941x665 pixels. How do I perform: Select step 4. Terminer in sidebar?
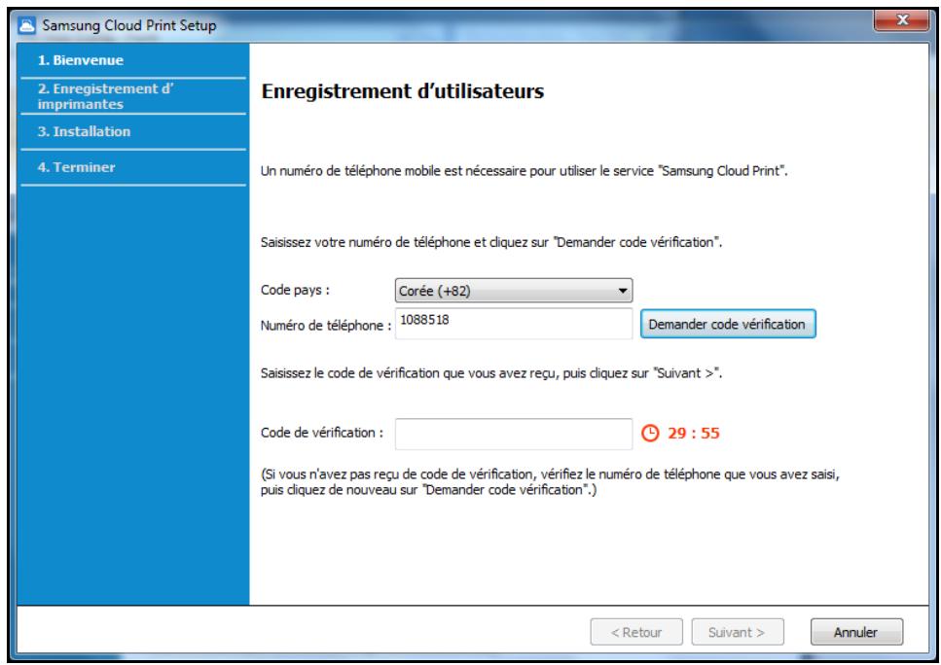(x=76, y=167)
